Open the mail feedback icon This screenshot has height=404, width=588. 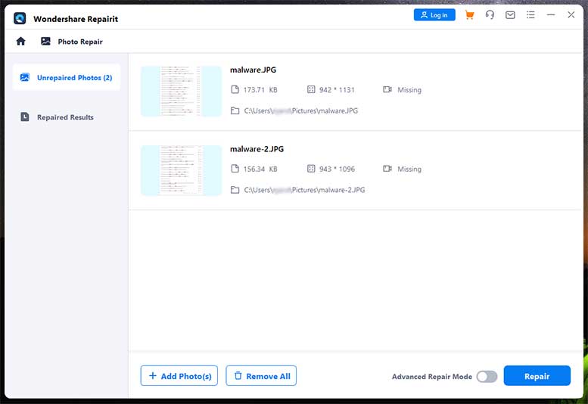pyautogui.click(x=510, y=15)
